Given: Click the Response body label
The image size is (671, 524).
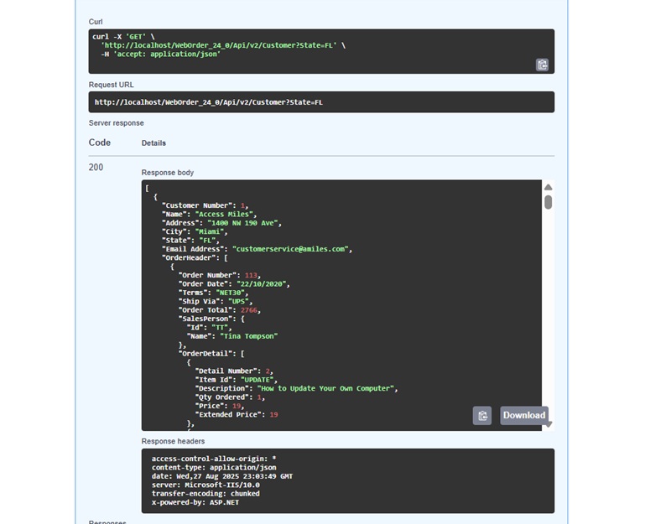Looking at the screenshot, I should (x=167, y=173).
